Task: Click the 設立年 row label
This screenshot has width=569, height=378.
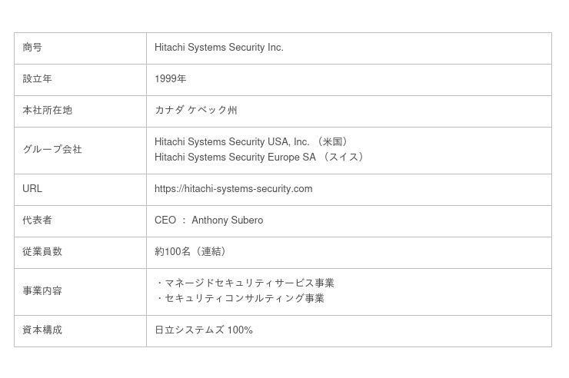Action: pos(37,79)
